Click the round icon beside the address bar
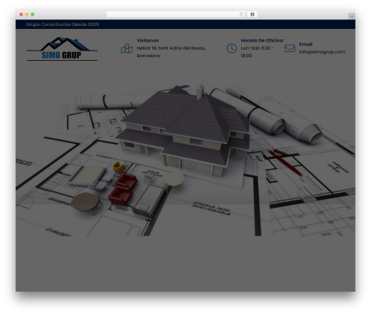Image resolution: width=371 pixels, height=314 pixels. pos(252,15)
